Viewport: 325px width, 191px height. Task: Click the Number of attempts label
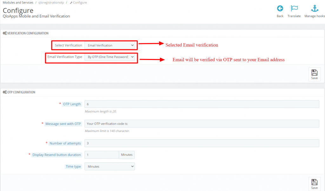click(x=65, y=143)
